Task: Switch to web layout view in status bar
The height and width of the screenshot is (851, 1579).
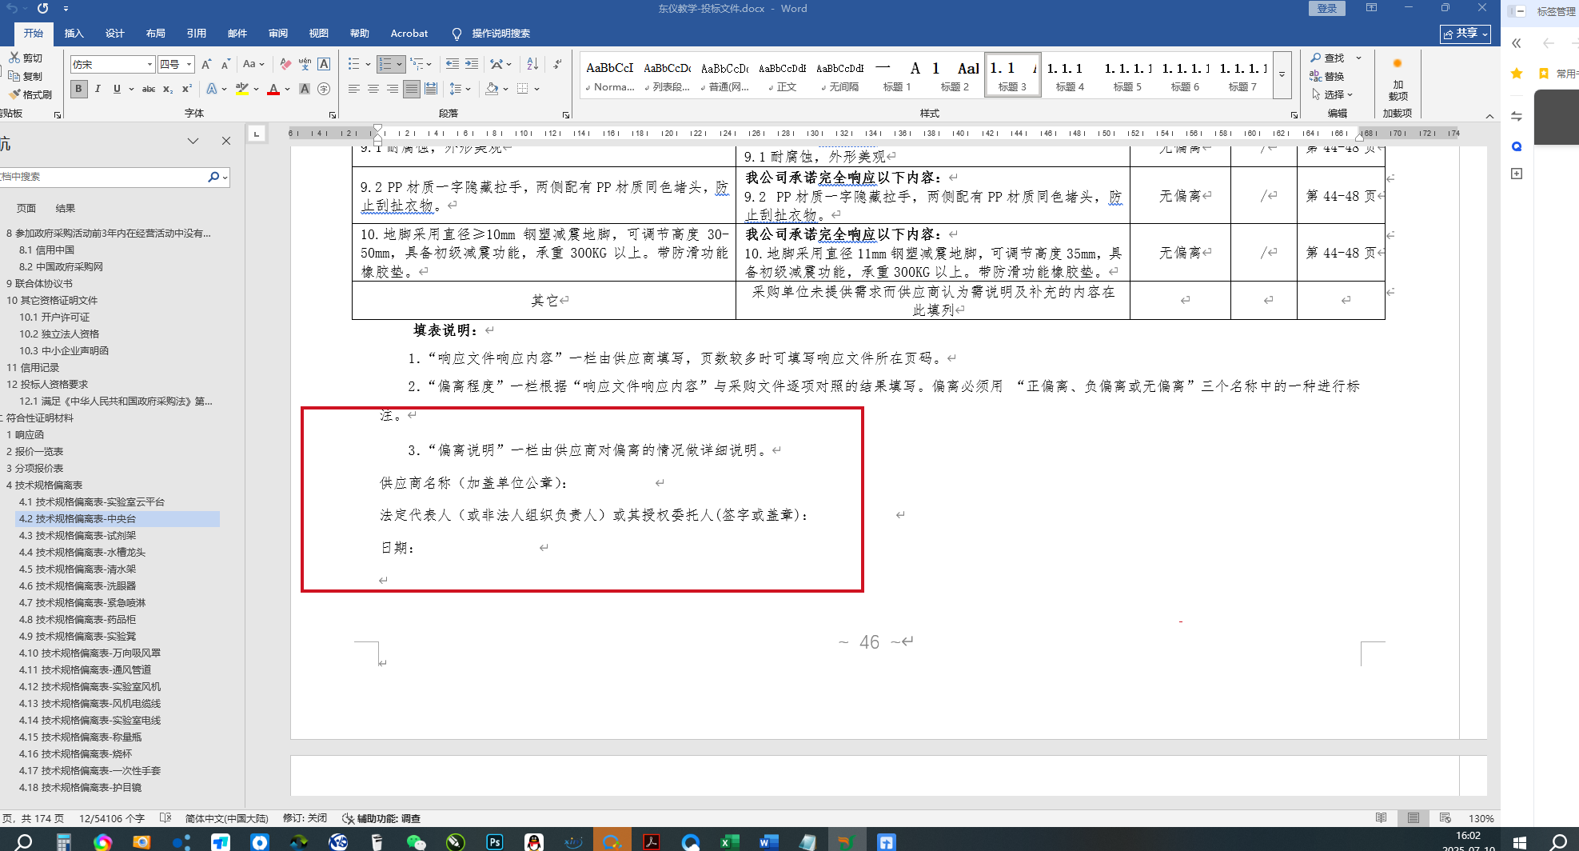Action: [x=1445, y=818]
